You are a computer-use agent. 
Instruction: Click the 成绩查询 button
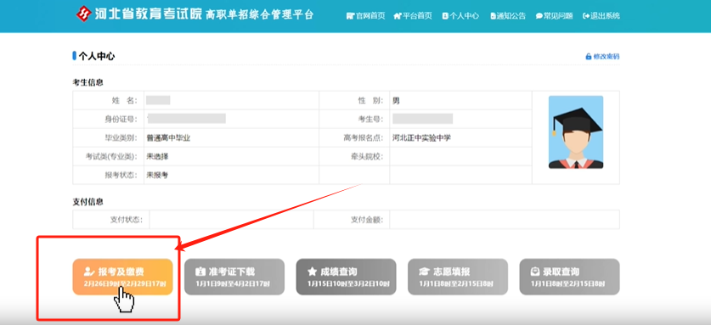point(346,277)
